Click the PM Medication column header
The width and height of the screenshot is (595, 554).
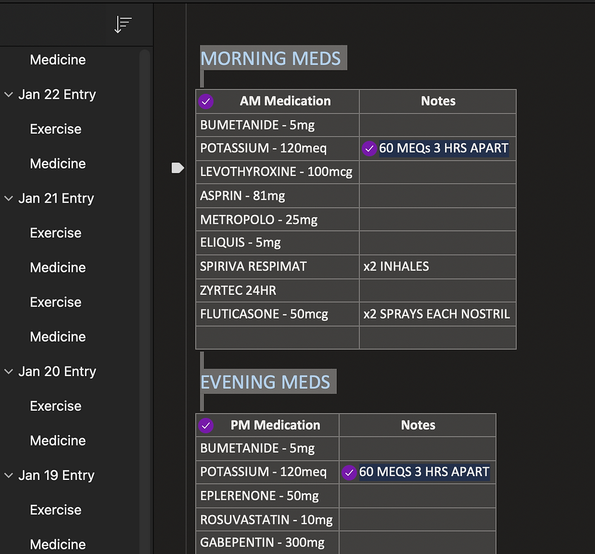(275, 425)
